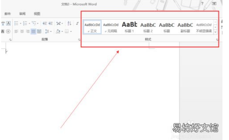Image resolution: width=229 pixels, height=140 pixels.
Task: Toggle align left
Action: (16, 31)
